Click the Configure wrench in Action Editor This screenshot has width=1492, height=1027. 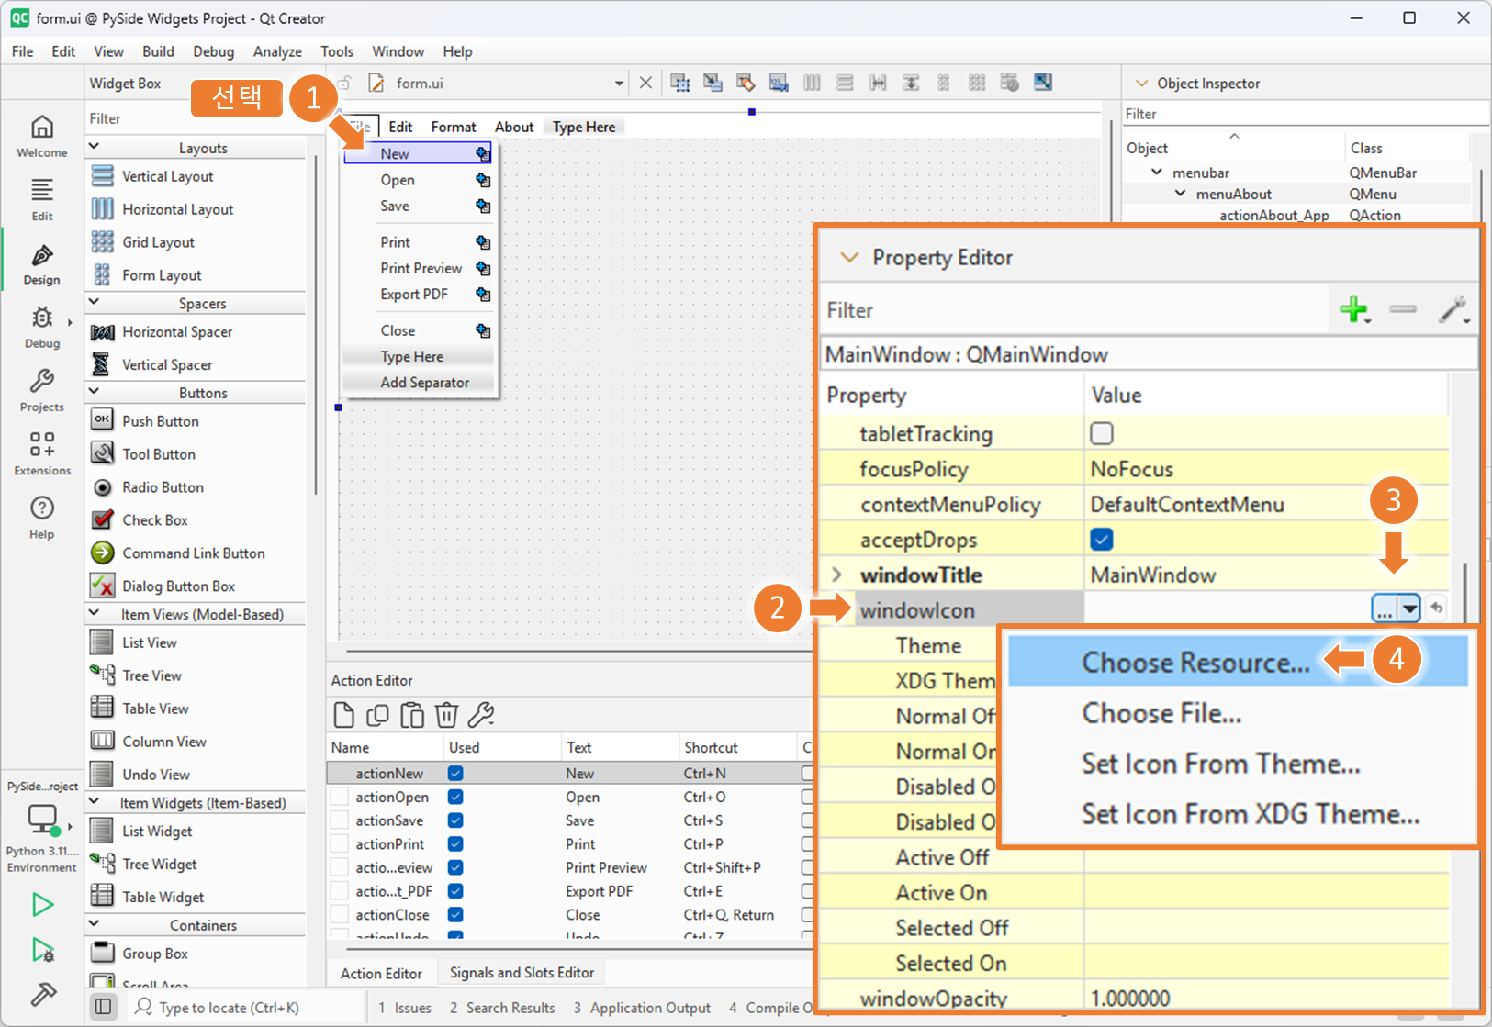point(481,714)
